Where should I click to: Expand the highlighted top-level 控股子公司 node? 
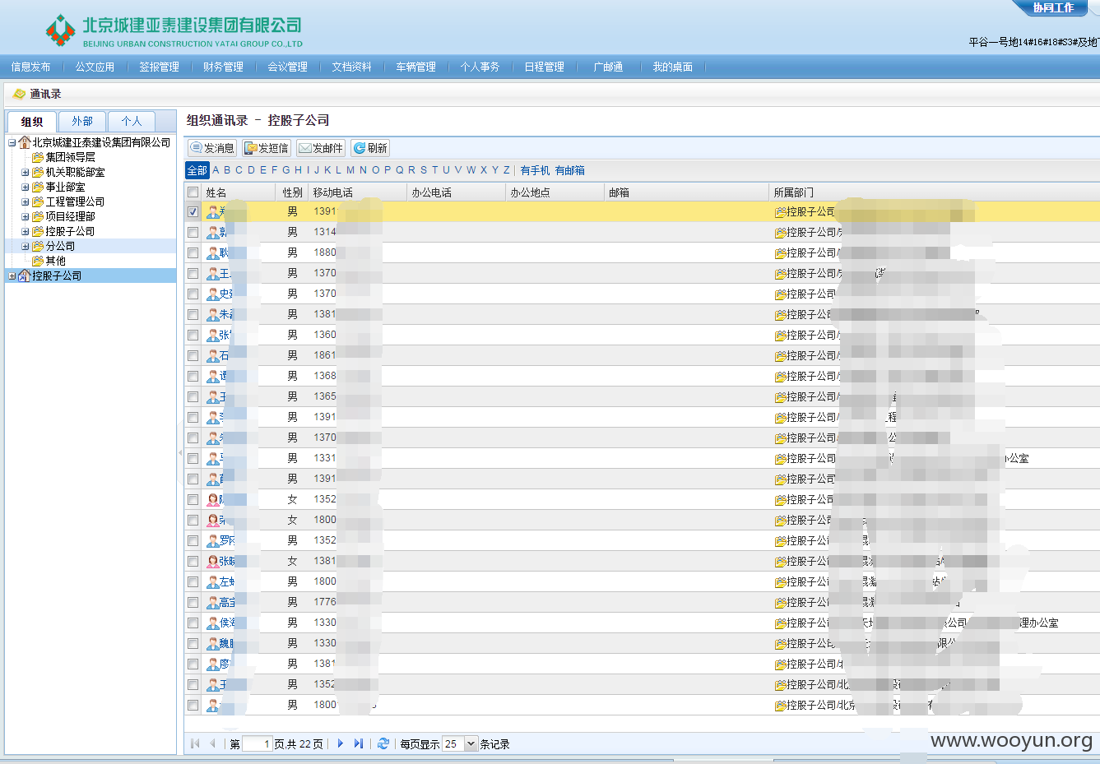pyautogui.click(x=12, y=276)
